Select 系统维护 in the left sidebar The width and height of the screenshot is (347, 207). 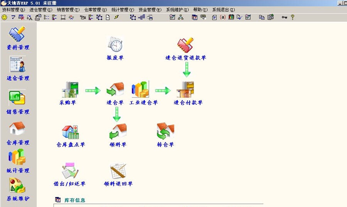tap(18, 190)
